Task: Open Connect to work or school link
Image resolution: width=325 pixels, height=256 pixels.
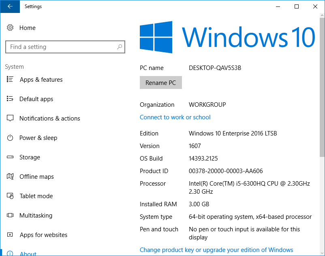Action: point(175,117)
